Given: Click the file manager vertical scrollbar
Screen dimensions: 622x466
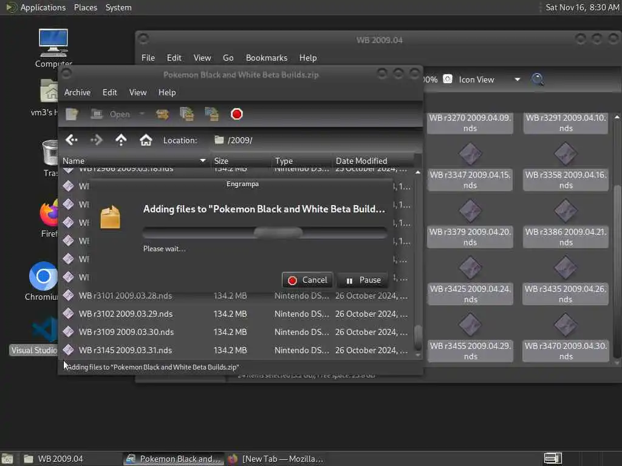Looking at the screenshot, I should (617, 240).
